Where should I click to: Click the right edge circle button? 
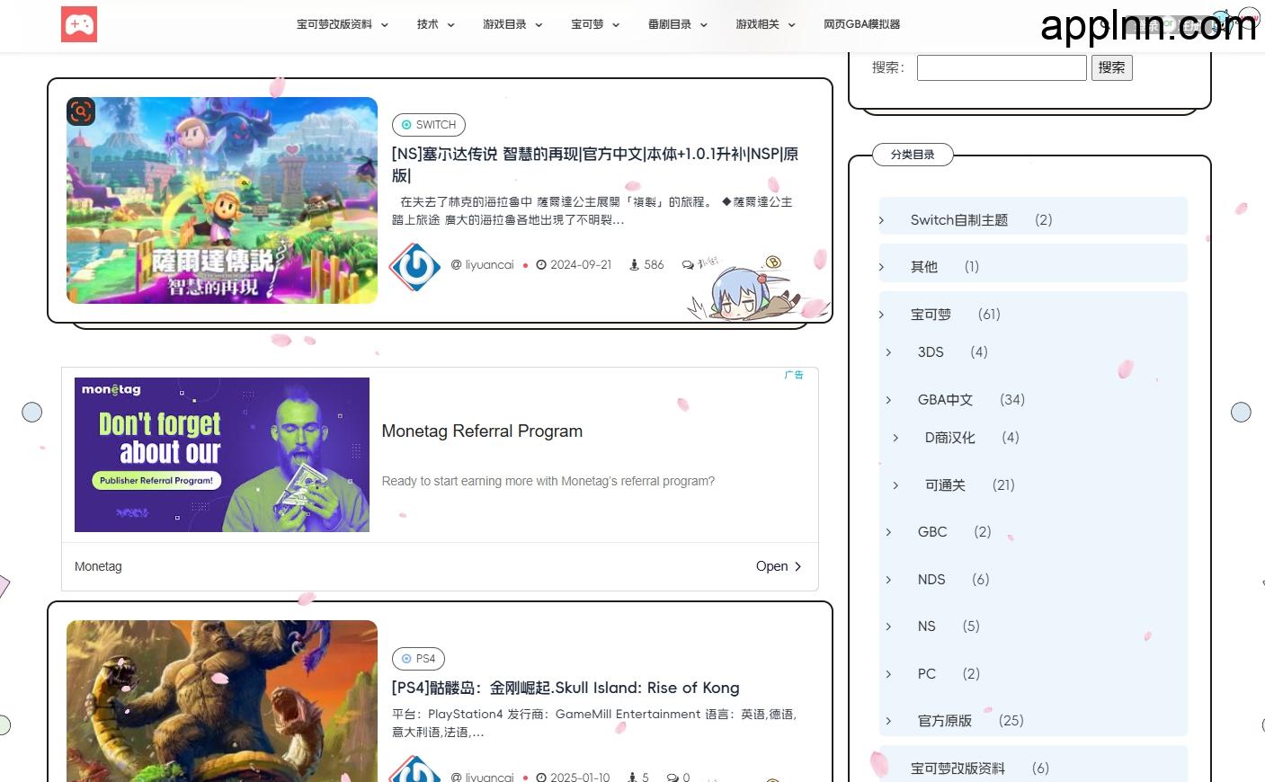pyautogui.click(x=1241, y=412)
